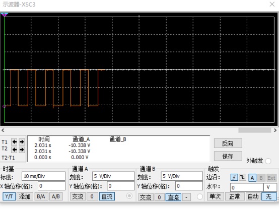The height and width of the screenshot is (213, 279).
Task: Toggle Channel B radio indicator
Action: pos(199,196)
